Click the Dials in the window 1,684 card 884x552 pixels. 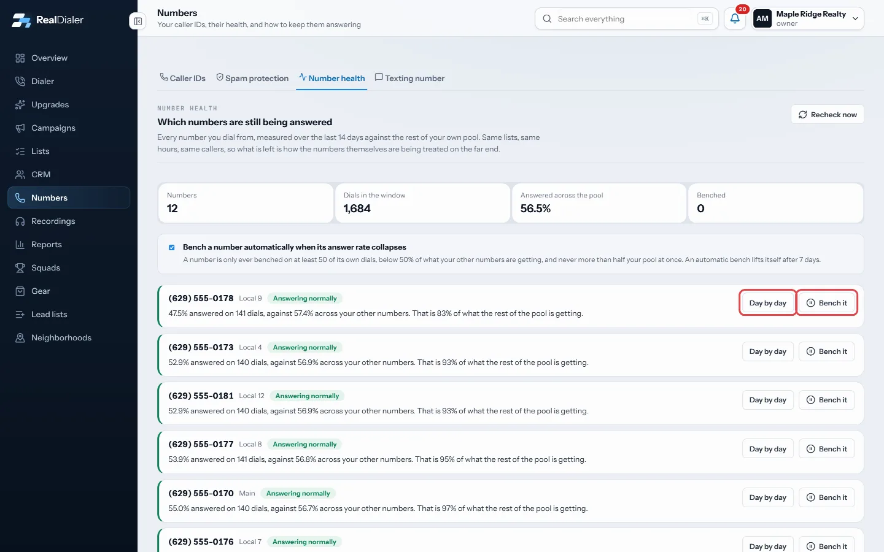click(422, 203)
